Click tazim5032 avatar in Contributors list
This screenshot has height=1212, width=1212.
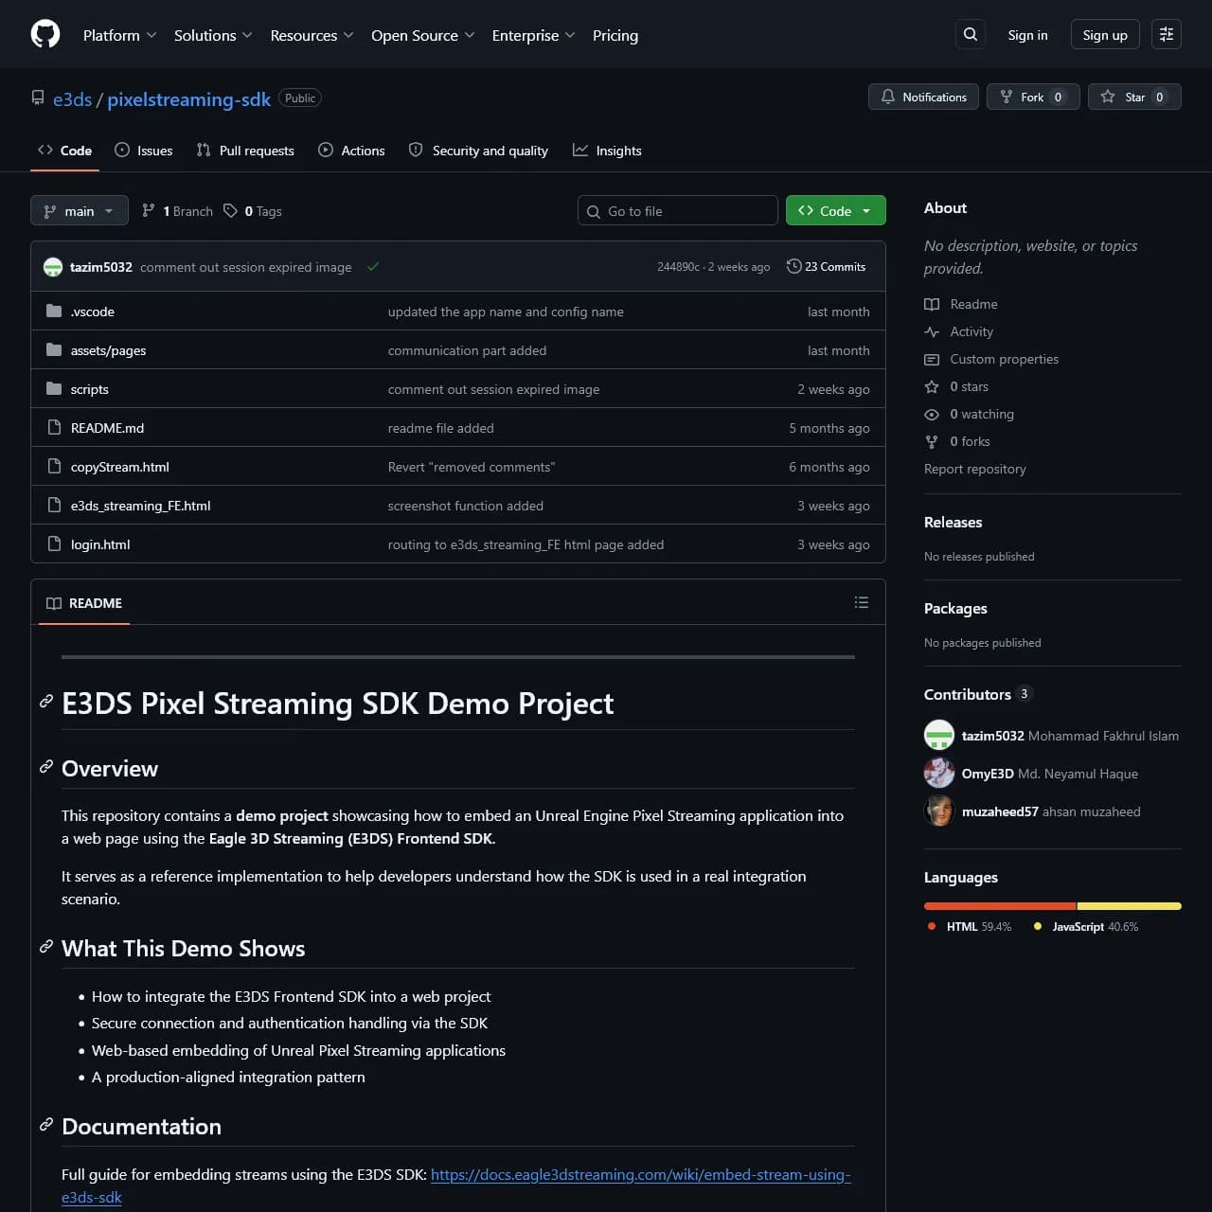939,735
